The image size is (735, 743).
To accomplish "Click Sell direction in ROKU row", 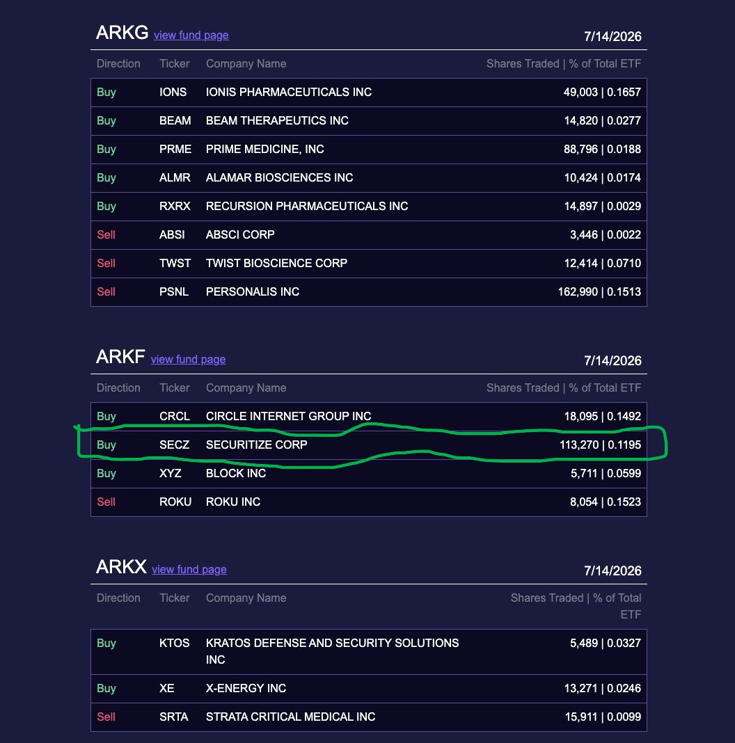I will [x=106, y=502].
